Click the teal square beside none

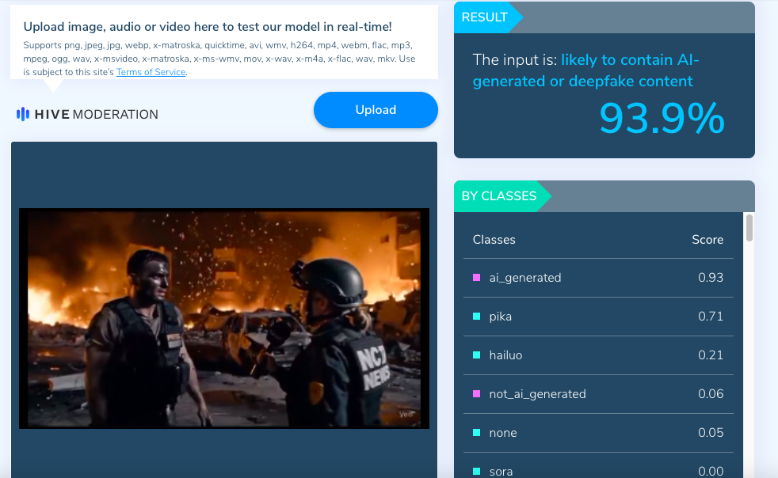(x=476, y=433)
